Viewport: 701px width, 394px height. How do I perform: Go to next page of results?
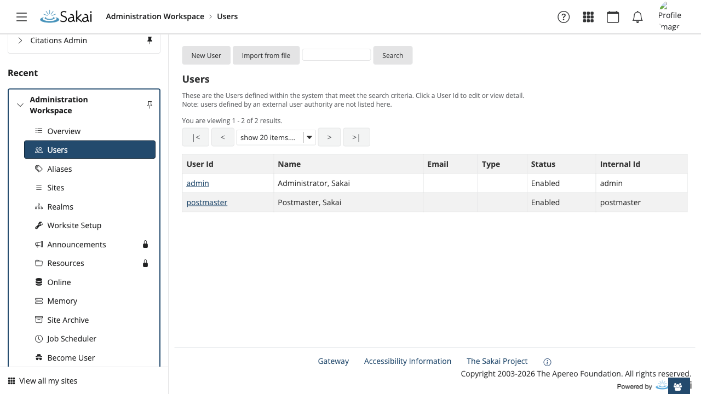pos(329,137)
